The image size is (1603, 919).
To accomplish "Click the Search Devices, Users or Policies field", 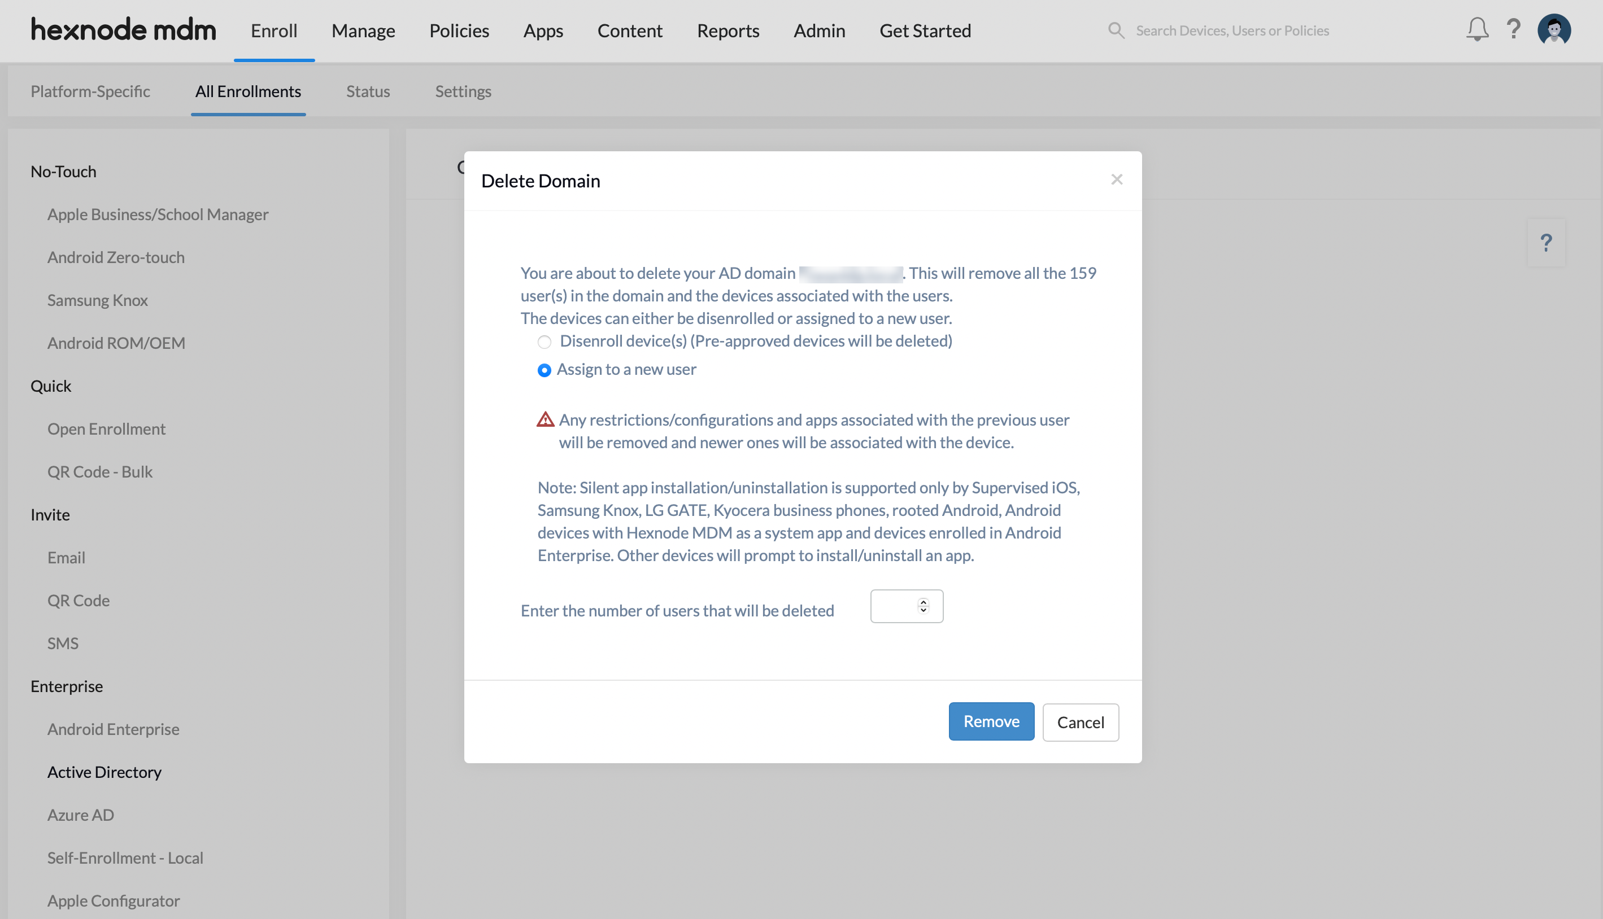I will coord(1232,30).
